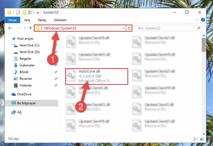Open Yerel Disk (C:) in the sidebar
Image resolution: width=213 pixels, height=146 pixels.
click(x=29, y=45)
